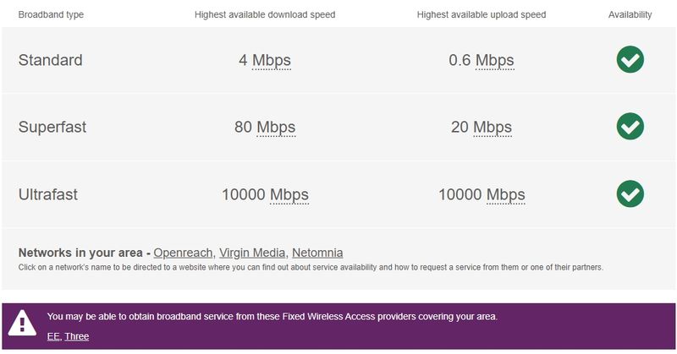
Task: Click Mbps abbreviation for Ultrafast upload speed
Action: coord(505,194)
